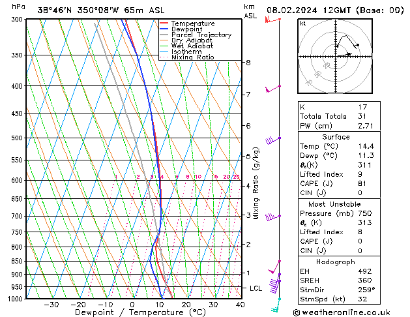Click the K index value 17
The width and height of the screenshot is (410, 317).
362,107
